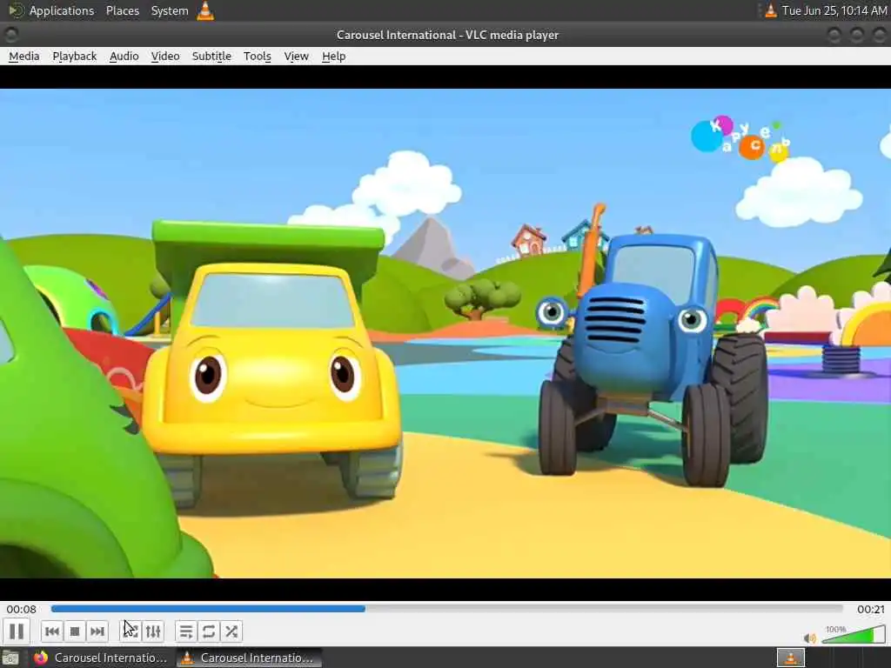Adjust the volume slider

pos(854,634)
